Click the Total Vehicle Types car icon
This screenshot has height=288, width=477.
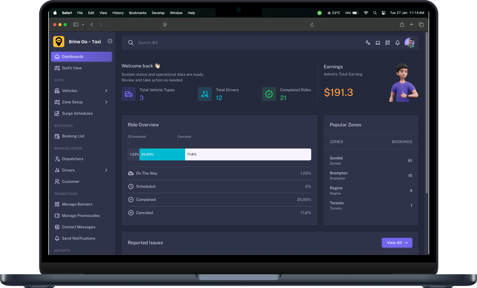[x=128, y=94]
